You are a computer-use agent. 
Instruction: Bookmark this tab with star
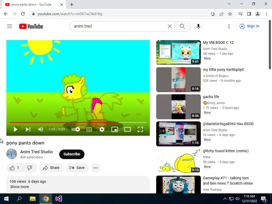(230, 14)
